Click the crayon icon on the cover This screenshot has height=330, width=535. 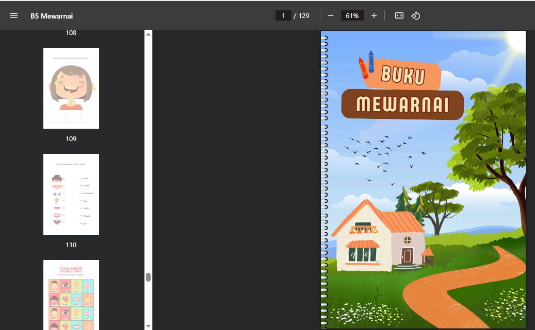click(x=366, y=64)
